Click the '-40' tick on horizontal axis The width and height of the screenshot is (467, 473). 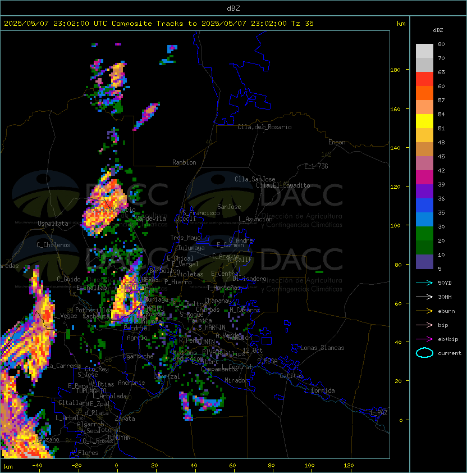pyautogui.click(x=37, y=466)
